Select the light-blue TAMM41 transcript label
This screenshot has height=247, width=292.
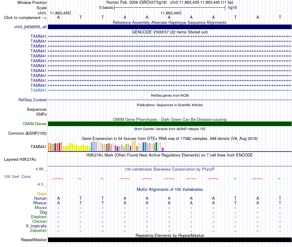point(38,90)
